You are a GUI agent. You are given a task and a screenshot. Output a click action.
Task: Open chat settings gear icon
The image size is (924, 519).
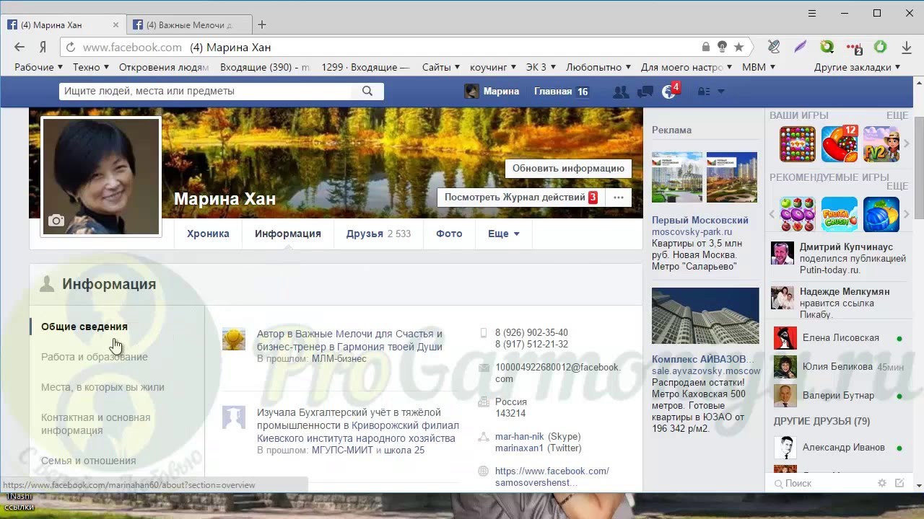pos(881,483)
